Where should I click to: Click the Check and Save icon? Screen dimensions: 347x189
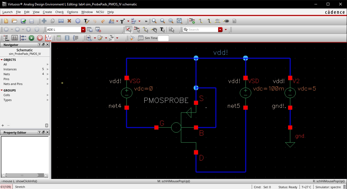(23, 21)
